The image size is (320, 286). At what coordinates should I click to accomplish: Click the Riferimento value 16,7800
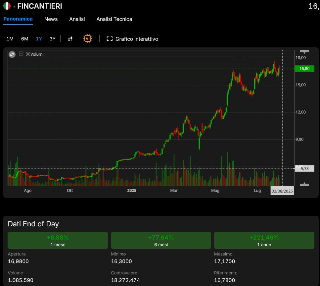pyautogui.click(x=224, y=280)
